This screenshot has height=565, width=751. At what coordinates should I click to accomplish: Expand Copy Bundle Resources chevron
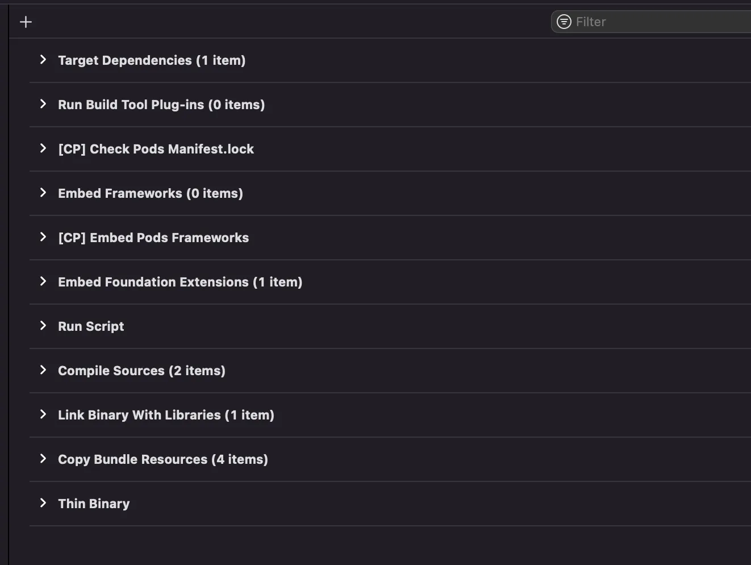pos(43,459)
